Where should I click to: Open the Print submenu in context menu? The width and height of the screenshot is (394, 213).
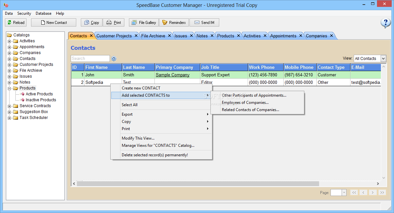click(162, 129)
